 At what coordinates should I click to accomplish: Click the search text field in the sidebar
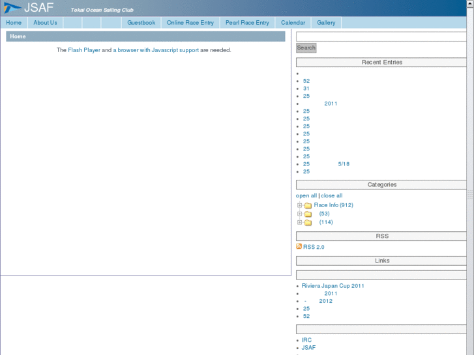click(381, 36)
